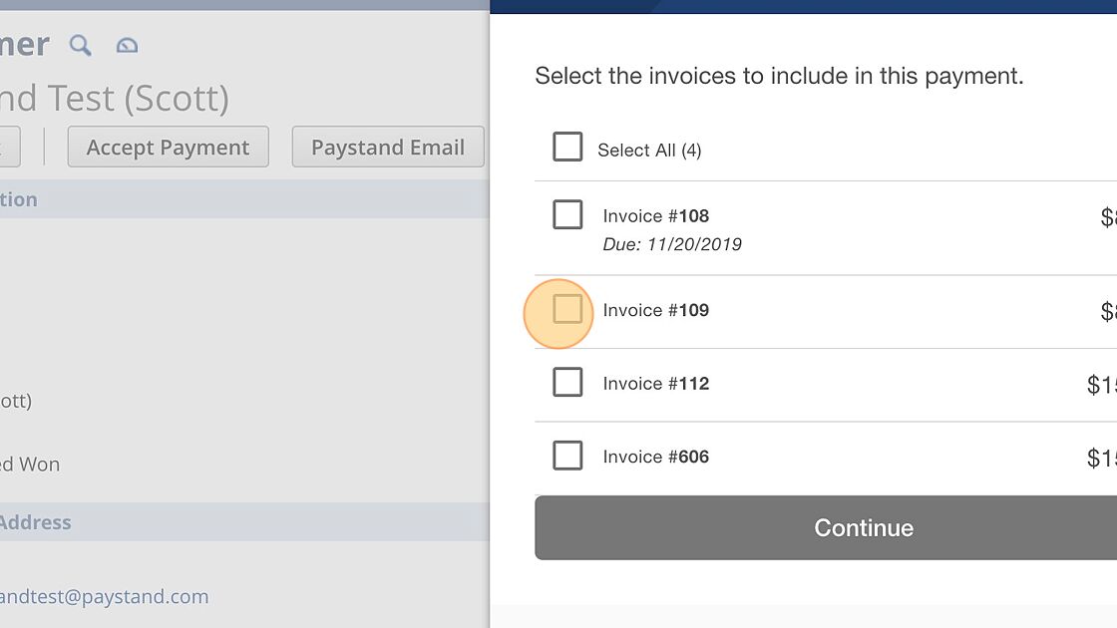The image size is (1117, 628).
Task: Click the Accept Payment button
Action: pyautogui.click(x=169, y=147)
